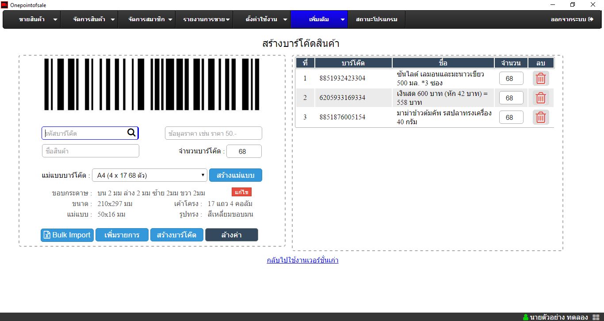
Task: Click the 210x297 มม size value
Action: tap(115, 204)
